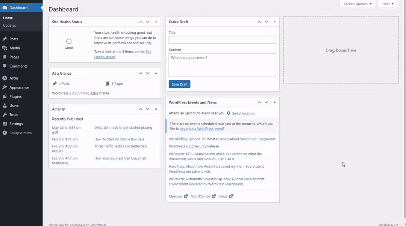Click the Media icon in sidebar

coord(5,48)
